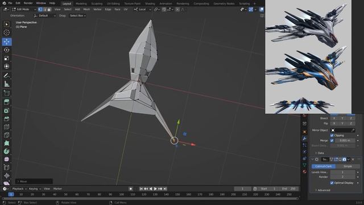Expand the Move operator panel
The image size is (364, 205).
tap(34, 181)
